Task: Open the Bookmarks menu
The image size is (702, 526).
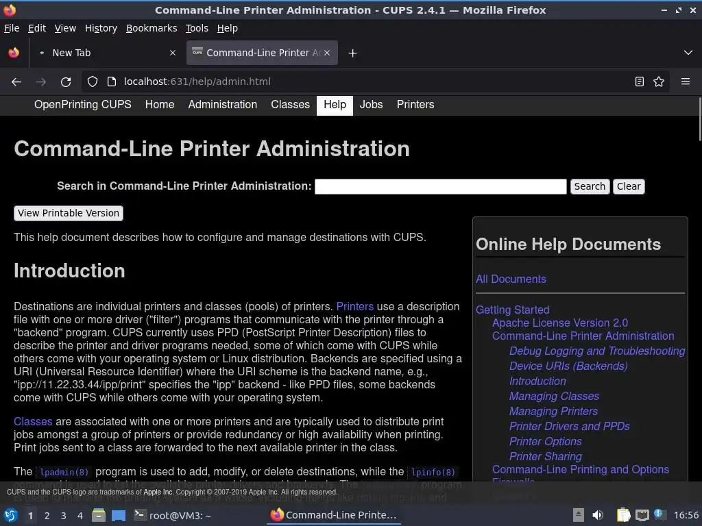Action: (x=152, y=28)
